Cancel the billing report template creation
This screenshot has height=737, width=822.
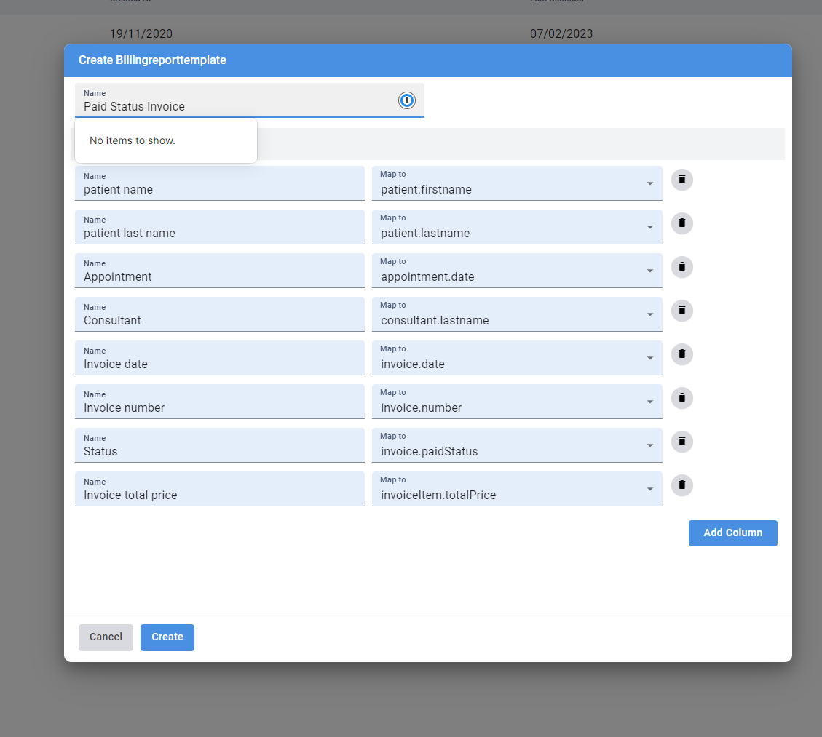pos(106,637)
